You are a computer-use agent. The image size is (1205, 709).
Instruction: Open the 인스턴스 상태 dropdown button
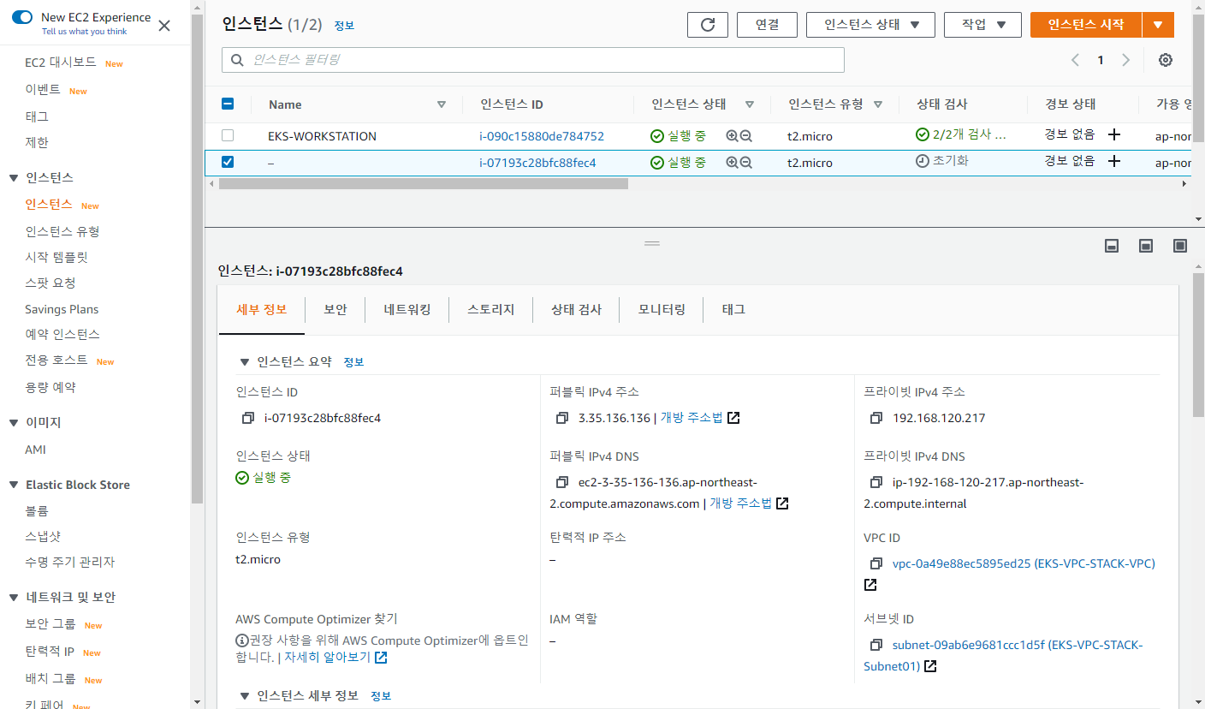(x=870, y=25)
